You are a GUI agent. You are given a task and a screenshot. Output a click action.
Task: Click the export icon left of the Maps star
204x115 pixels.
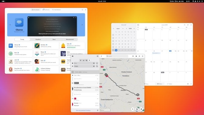tap(133, 56)
